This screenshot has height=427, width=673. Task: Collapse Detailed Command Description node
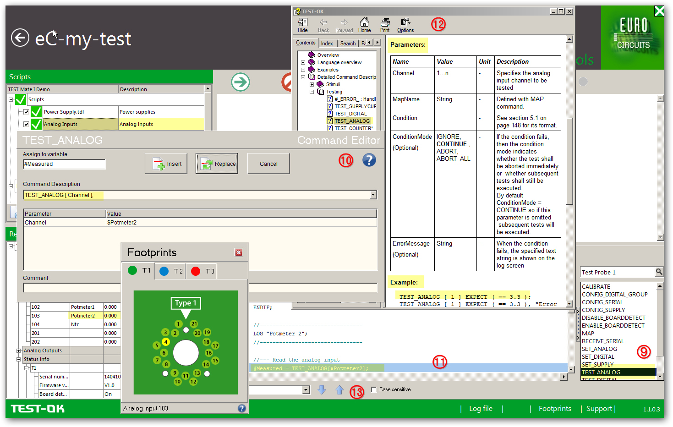click(x=303, y=77)
